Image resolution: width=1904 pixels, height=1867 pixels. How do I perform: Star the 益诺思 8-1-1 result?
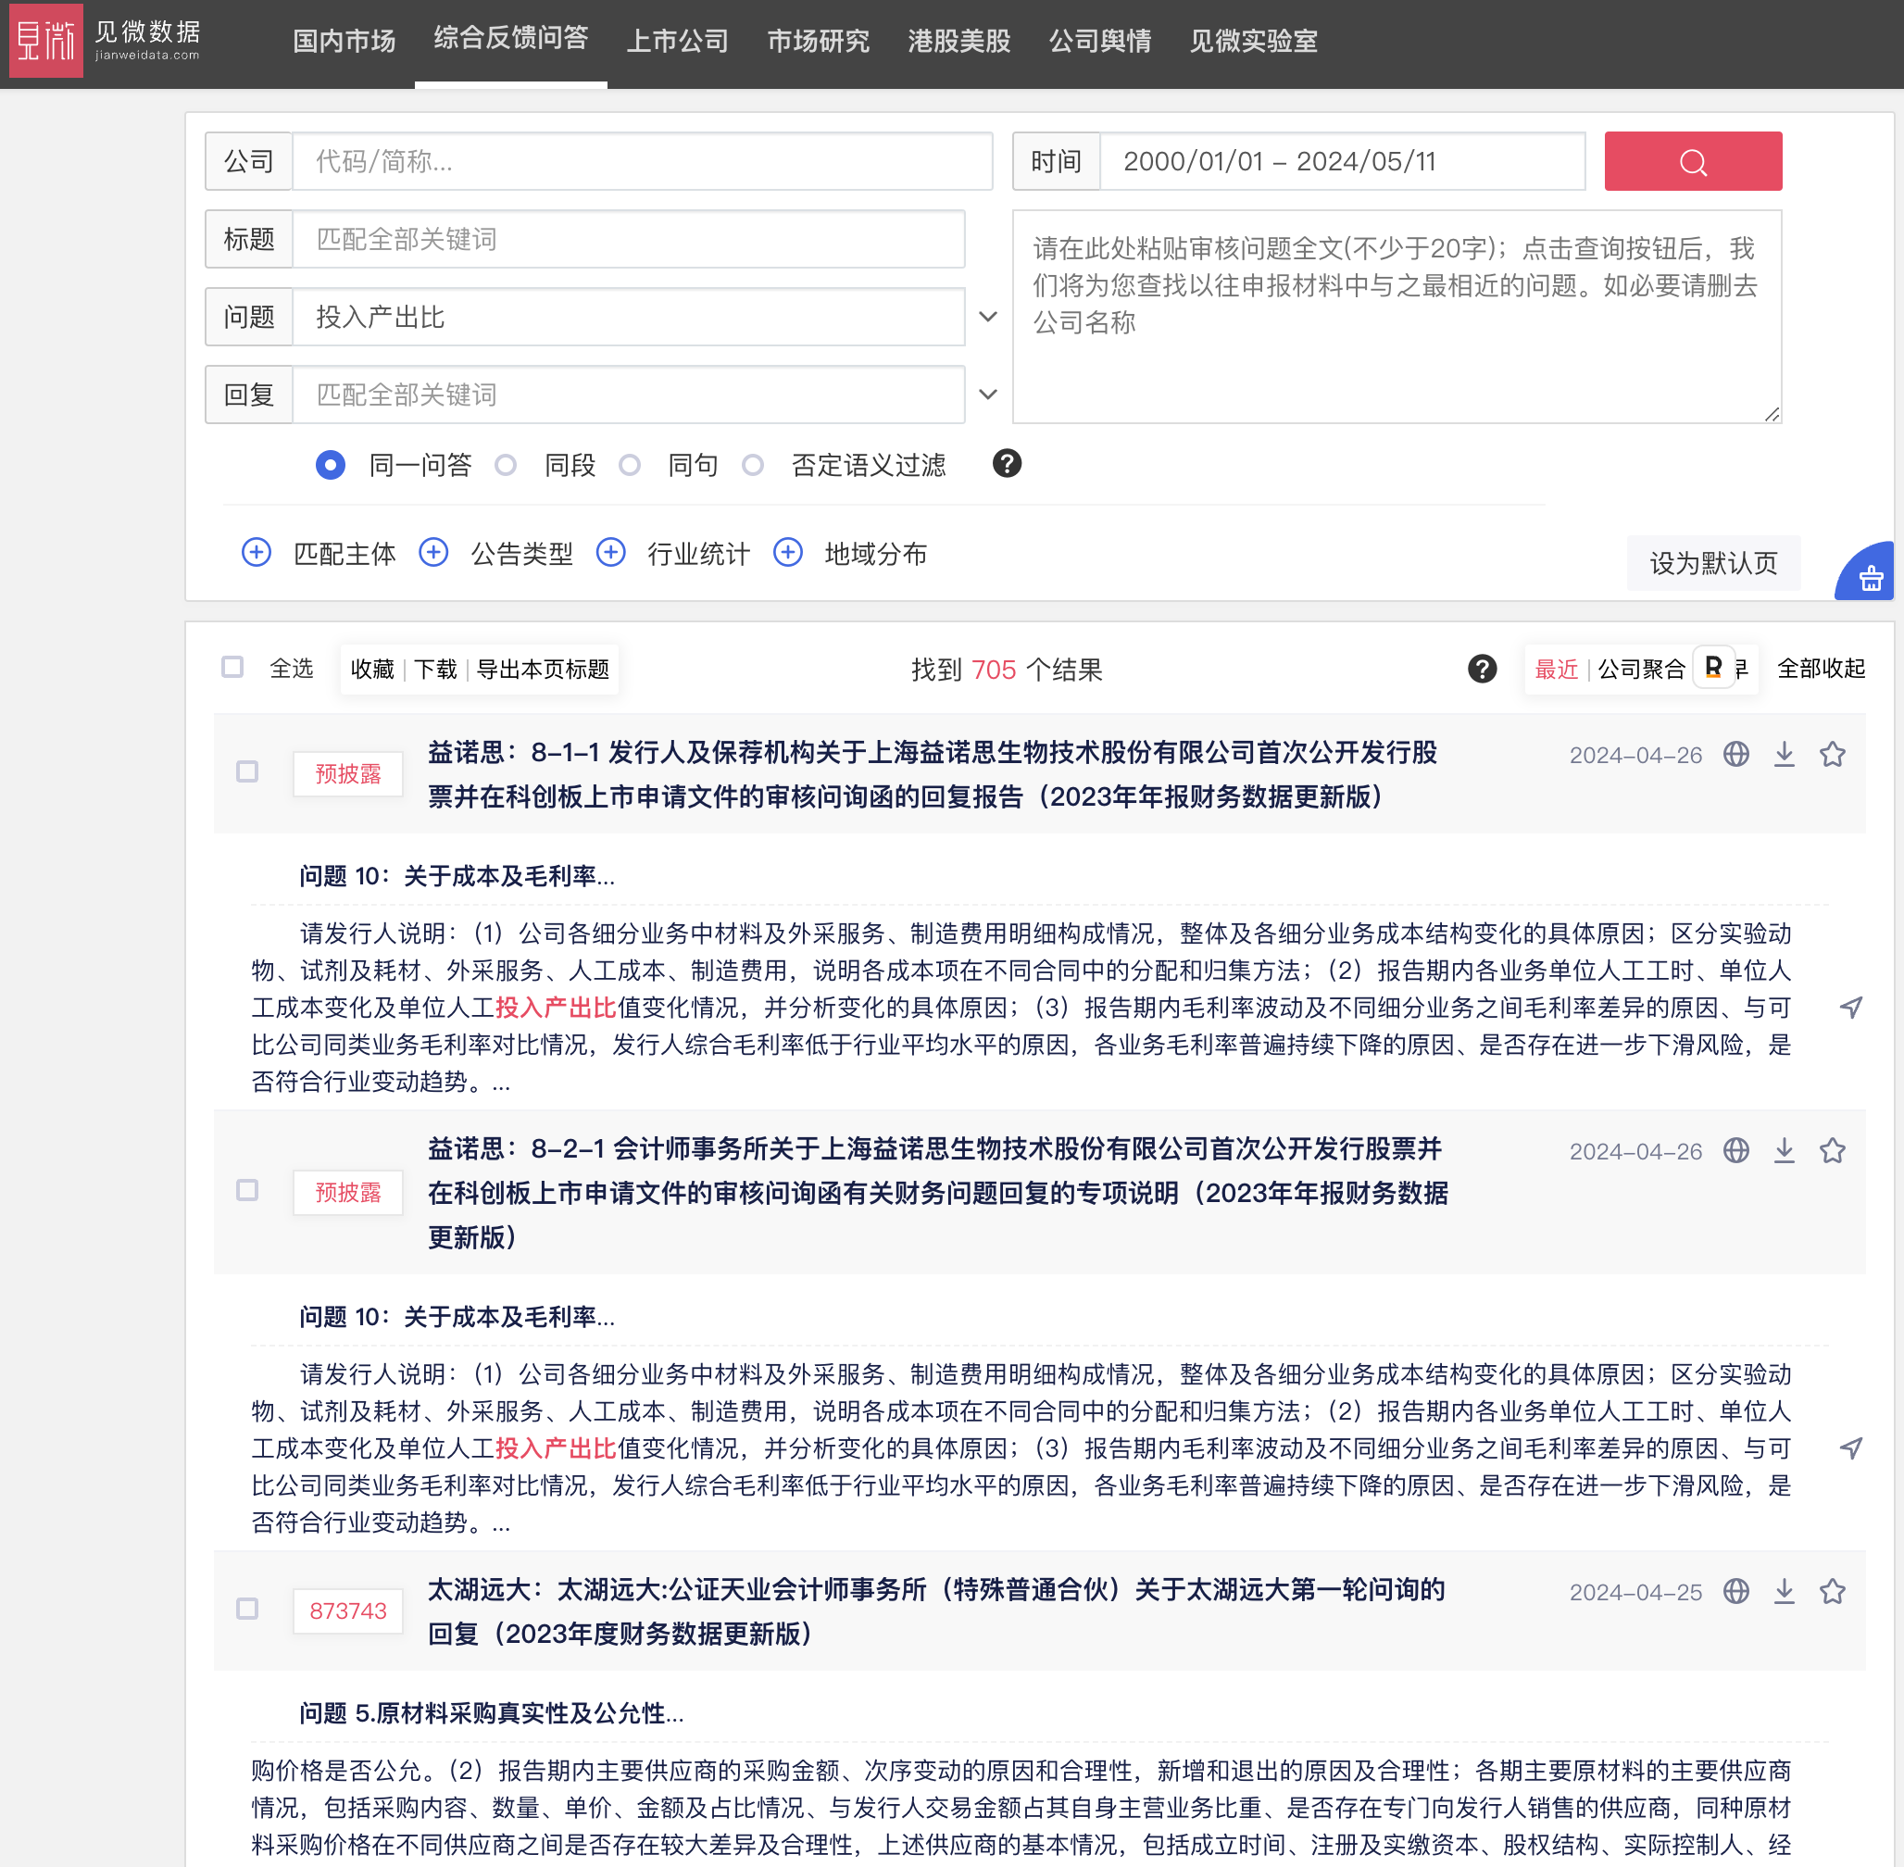point(1832,754)
